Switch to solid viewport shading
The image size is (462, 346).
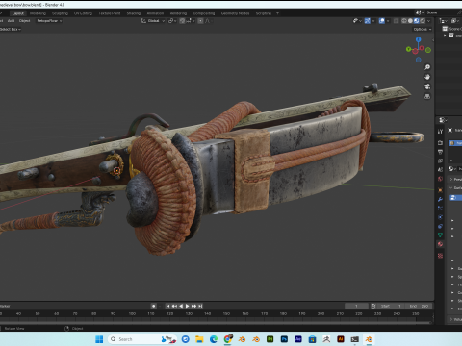tap(410, 21)
